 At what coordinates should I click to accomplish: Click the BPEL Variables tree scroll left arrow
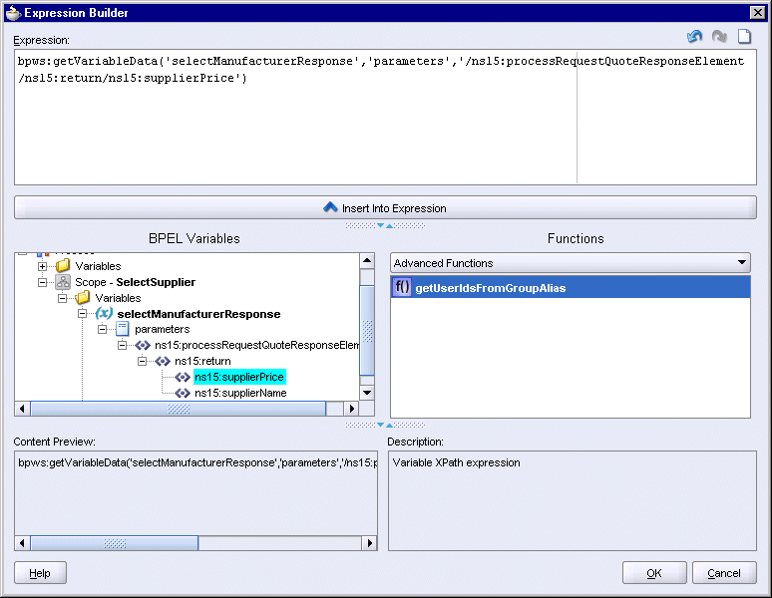coord(22,409)
